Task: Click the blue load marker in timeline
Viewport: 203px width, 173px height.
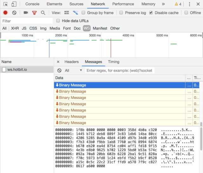Action: pos(49,48)
